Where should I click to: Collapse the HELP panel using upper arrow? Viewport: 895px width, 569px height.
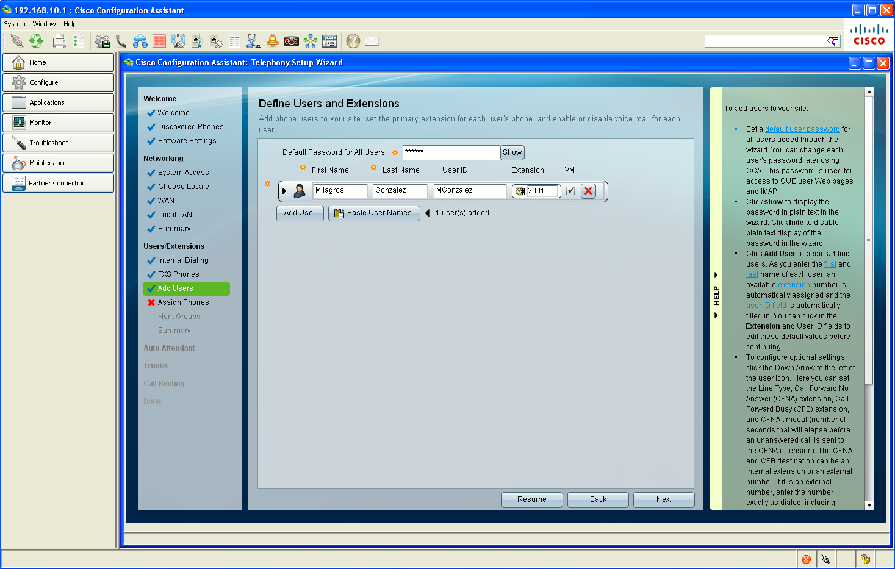[x=716, y=275]
